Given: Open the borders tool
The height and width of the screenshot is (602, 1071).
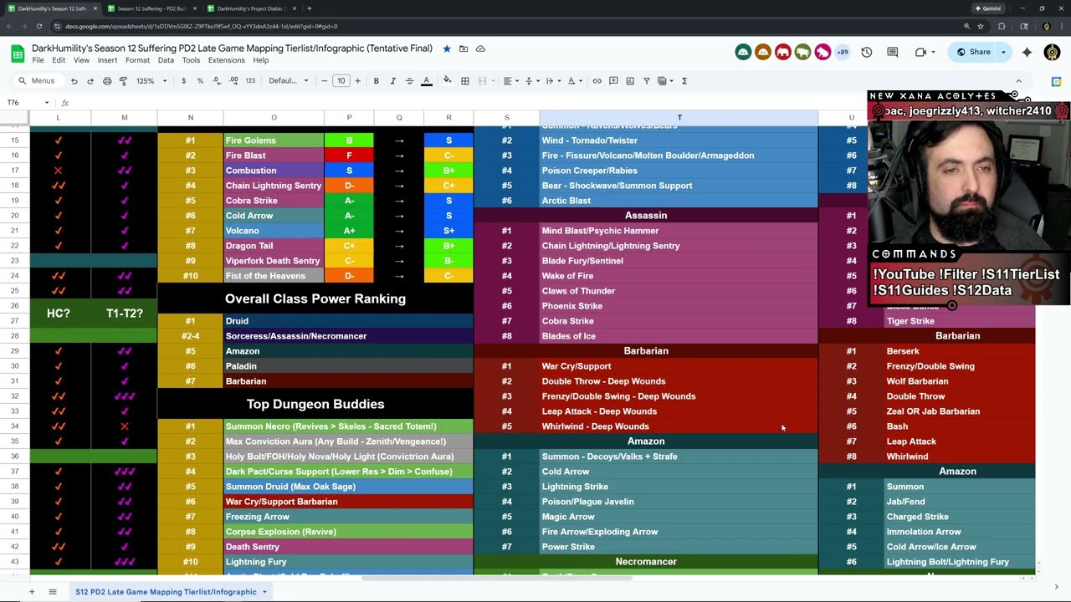Looking at the screenshot, I should (465, 81).
